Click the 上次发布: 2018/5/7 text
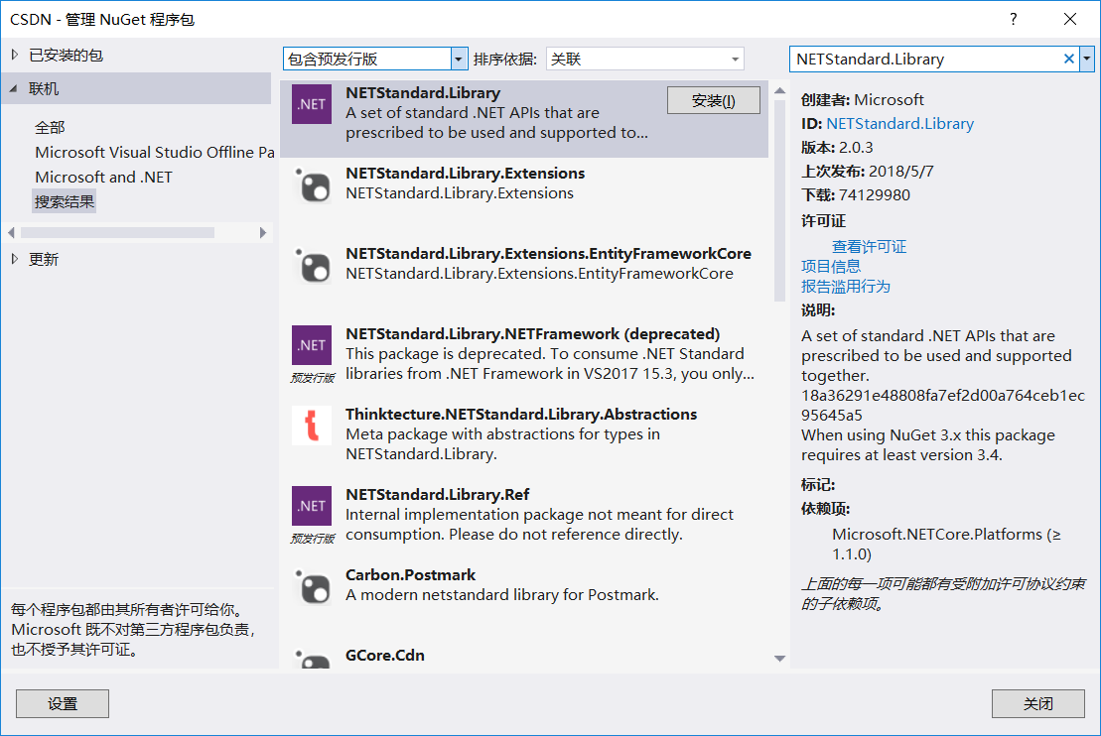 click(x=867, y=172)
